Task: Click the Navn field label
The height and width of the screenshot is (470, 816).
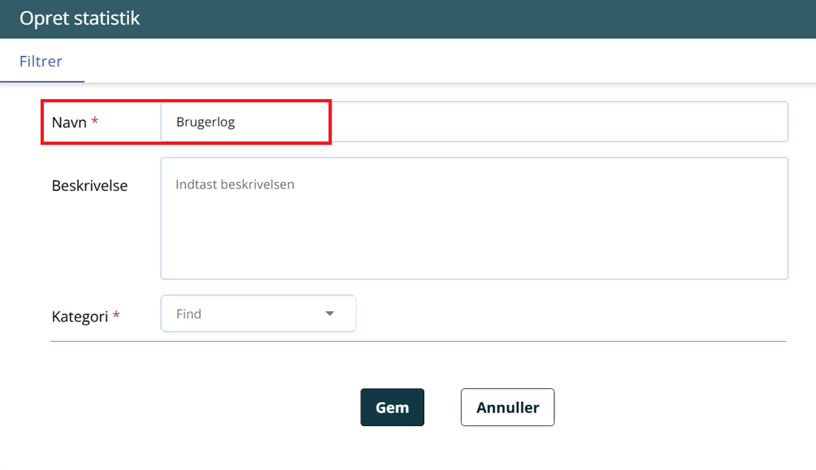Action: pos(69,123)
